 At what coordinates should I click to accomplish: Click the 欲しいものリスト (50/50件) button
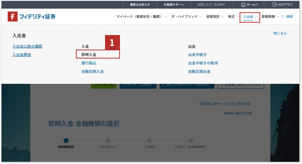pos(187,86)
